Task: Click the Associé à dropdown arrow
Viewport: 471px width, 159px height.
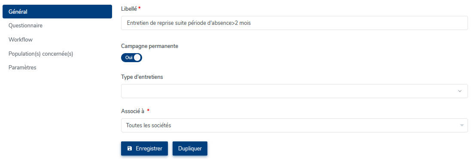Action: pos(462,126)
